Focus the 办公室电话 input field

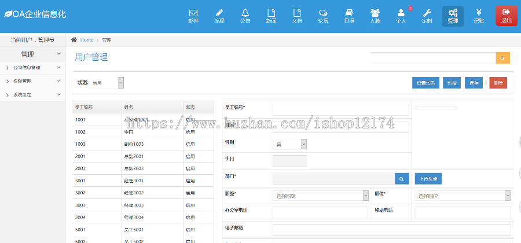point(321,212)
